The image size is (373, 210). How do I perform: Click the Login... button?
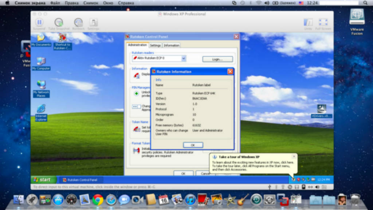pyautogui.click(x=217, y=59)
